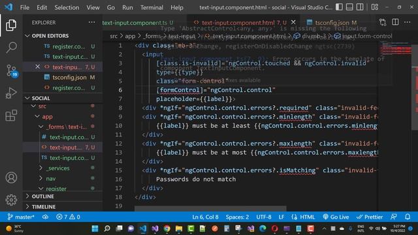Open Source Control view with 19 changes
The image size is (418, 235).
12,71
